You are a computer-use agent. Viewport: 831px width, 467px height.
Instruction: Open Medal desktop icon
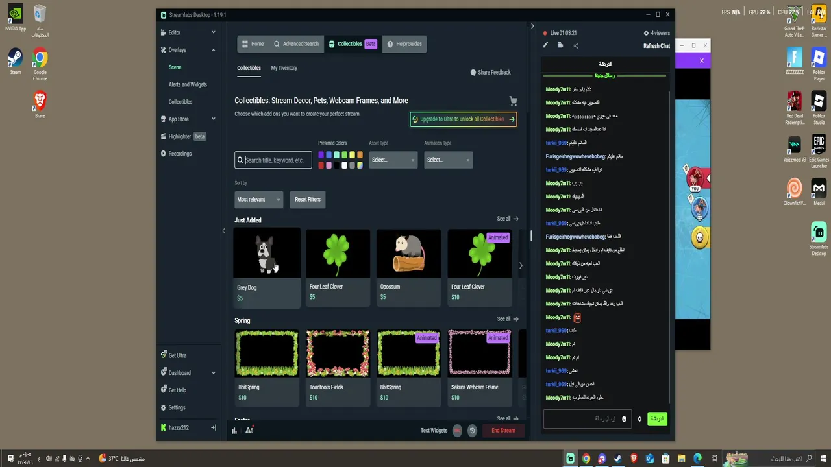pyautogui.click(x=819, y=193)
